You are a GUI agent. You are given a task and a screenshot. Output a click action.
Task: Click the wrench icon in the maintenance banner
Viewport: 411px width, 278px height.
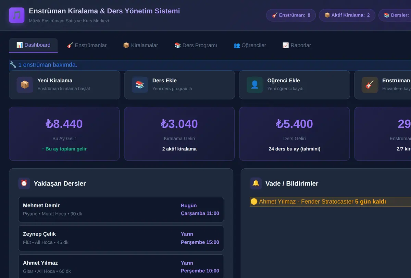click(13, 65)
